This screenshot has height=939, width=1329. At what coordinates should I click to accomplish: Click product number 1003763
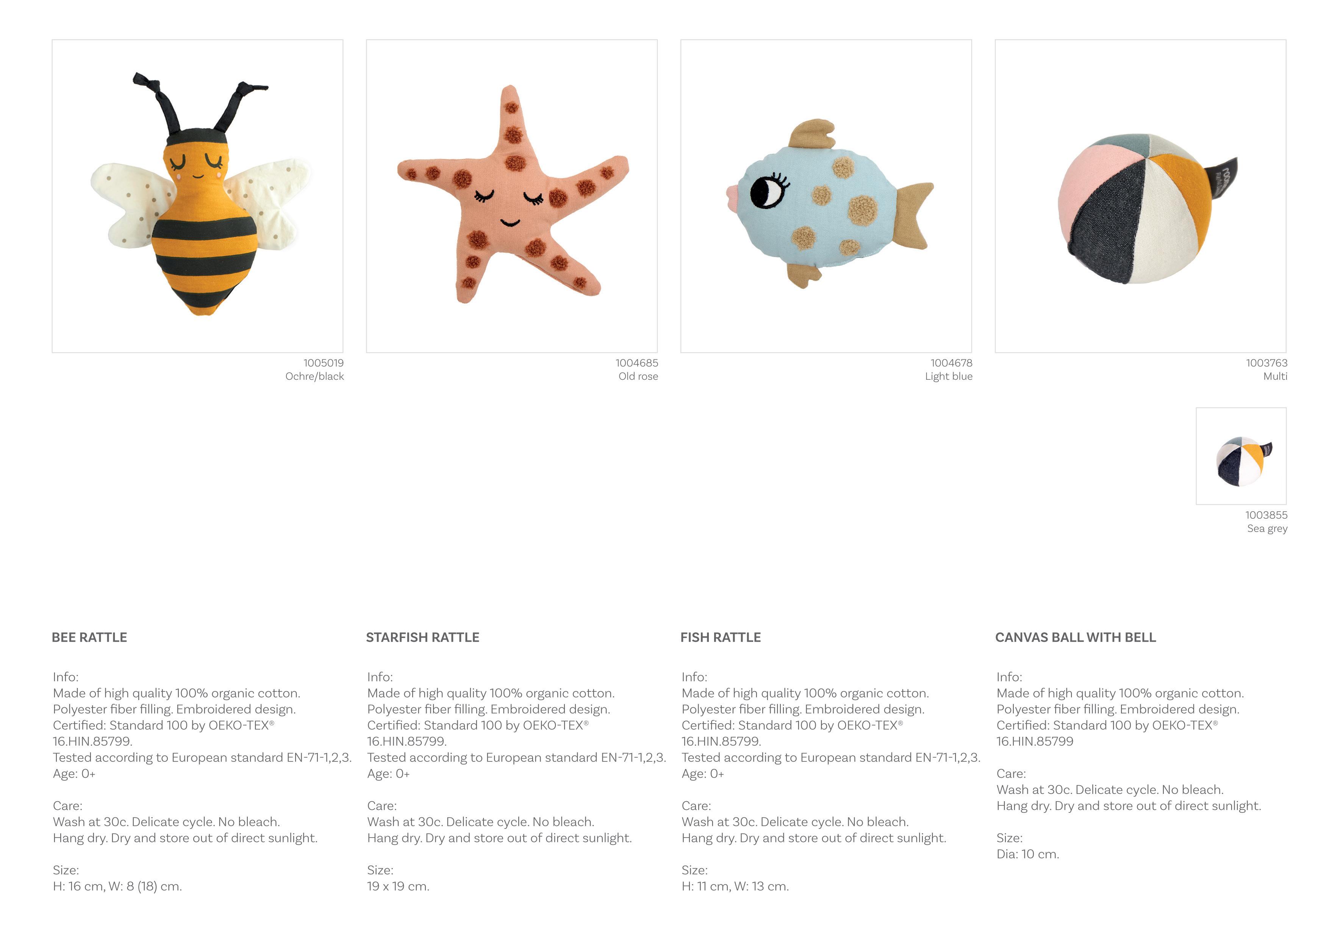1266,363
